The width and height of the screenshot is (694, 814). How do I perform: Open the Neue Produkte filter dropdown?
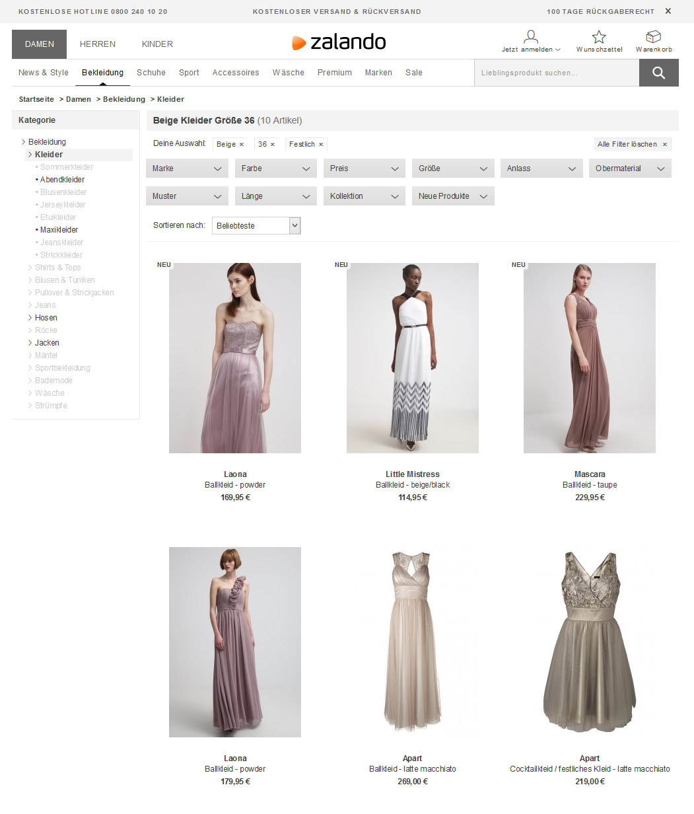[x=453, y=196]
